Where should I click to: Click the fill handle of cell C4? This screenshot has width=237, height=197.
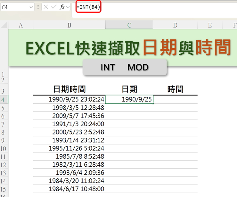153,103
